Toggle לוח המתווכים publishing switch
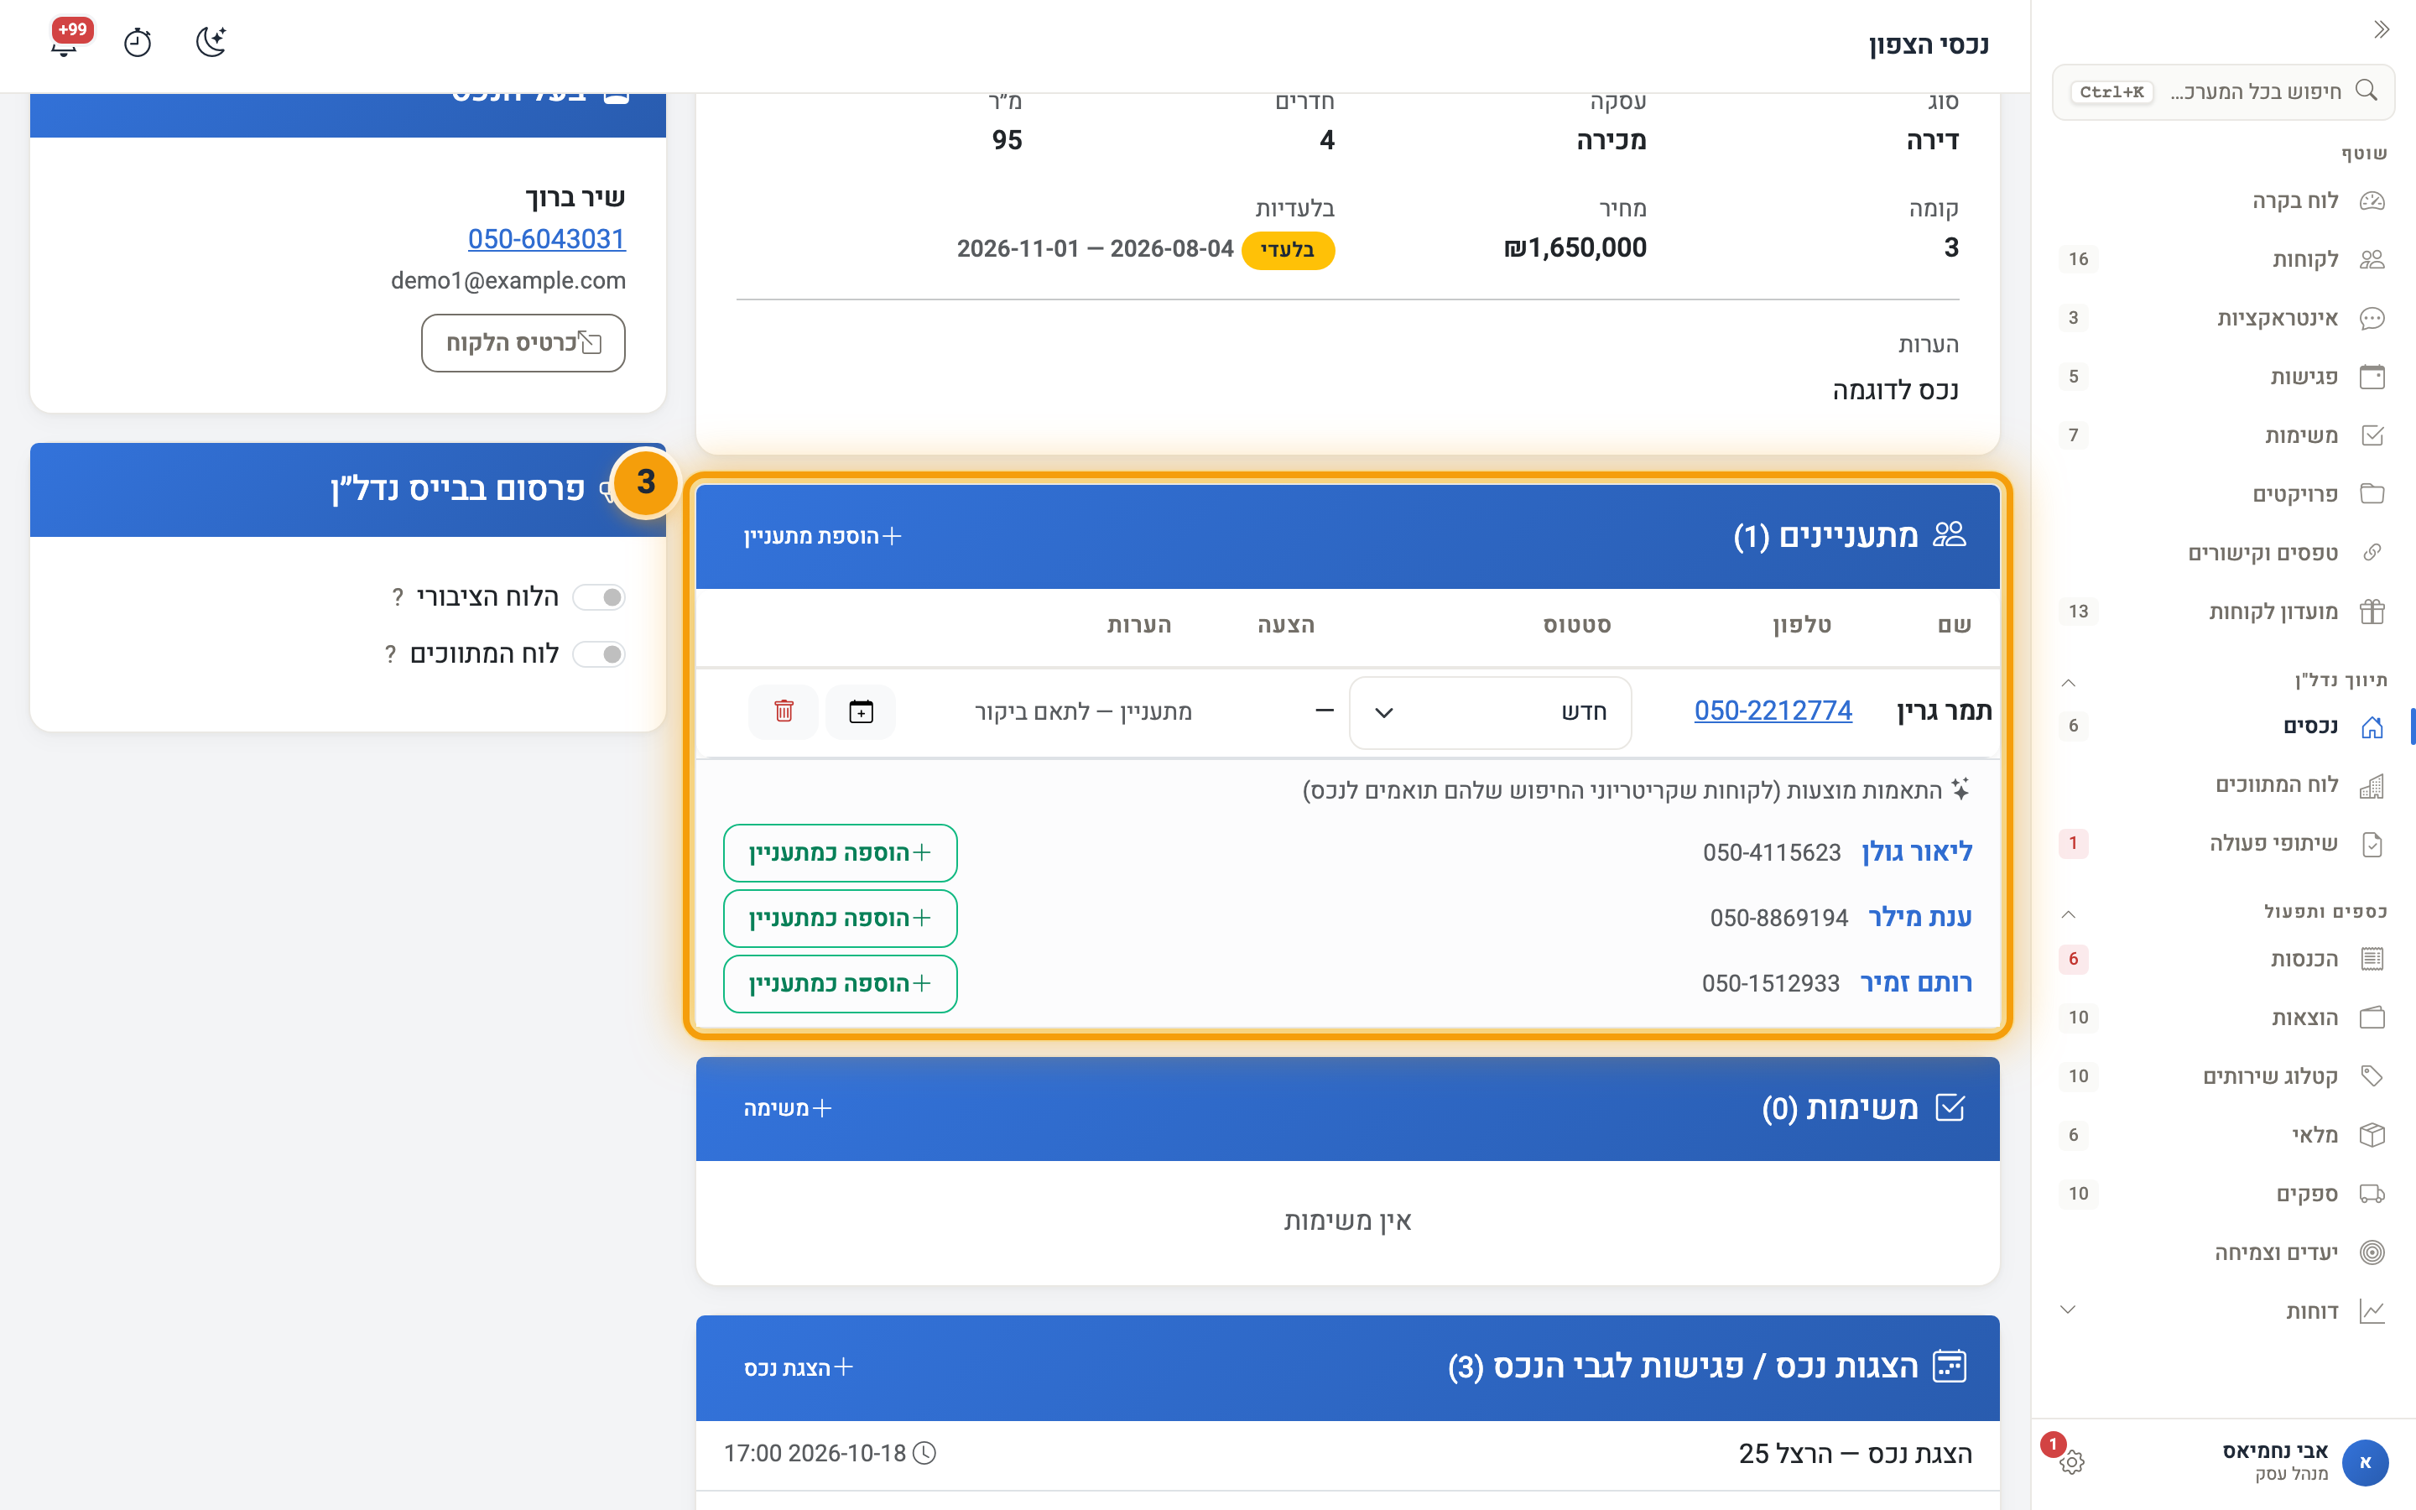Image resolution: width=2416 pixels, height=1510 pixels. [599, 654]
